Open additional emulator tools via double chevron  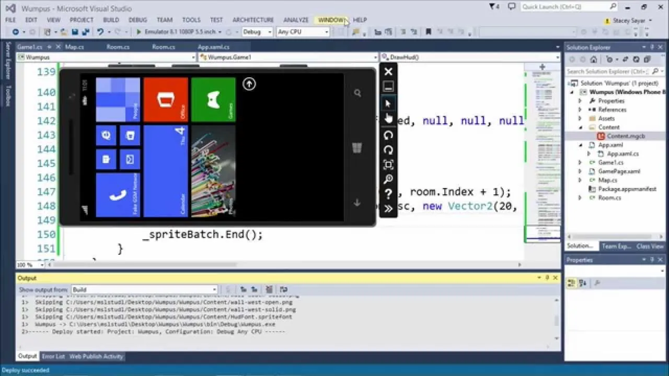pos(388,208)
